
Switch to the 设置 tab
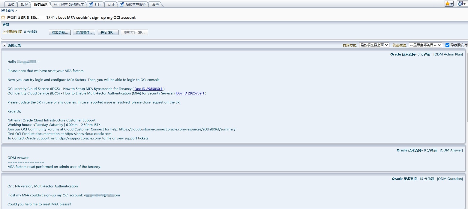(x=155, y=4)
